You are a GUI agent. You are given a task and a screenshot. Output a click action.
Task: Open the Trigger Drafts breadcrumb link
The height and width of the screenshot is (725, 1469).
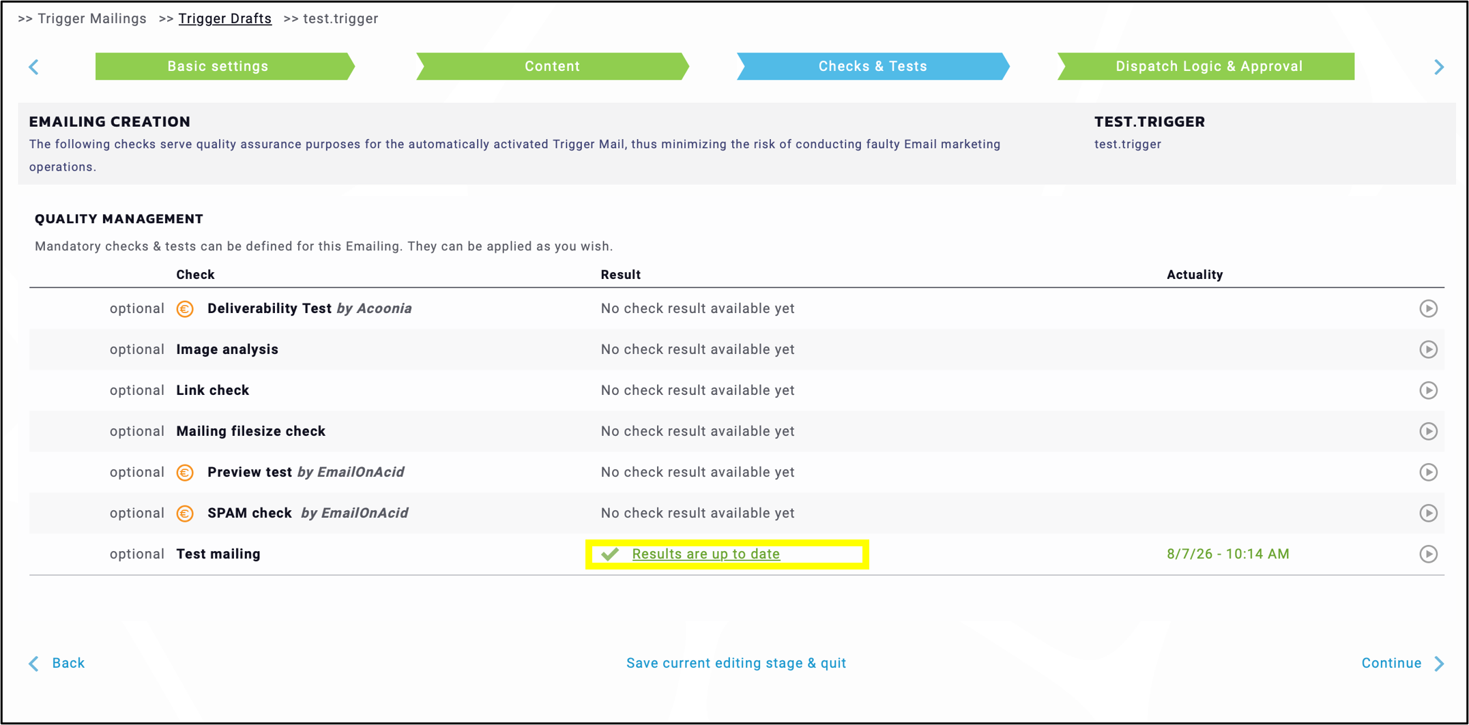point(224,18)
